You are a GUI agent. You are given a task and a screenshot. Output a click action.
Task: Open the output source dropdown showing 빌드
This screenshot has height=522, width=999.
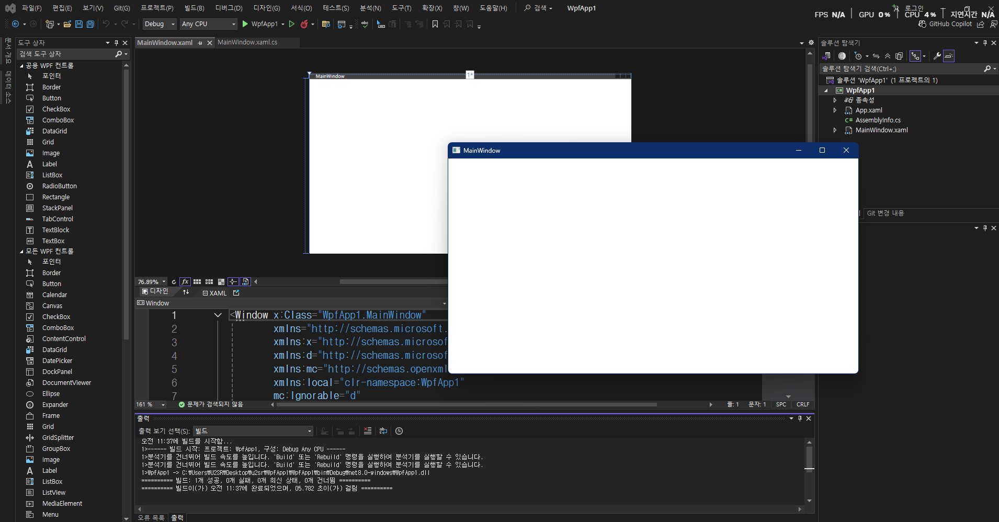tap(253, 431)
